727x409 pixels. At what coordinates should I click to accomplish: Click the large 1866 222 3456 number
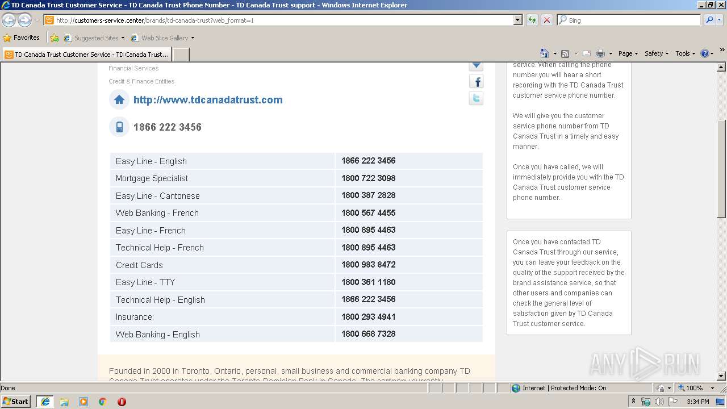point(168,127)
